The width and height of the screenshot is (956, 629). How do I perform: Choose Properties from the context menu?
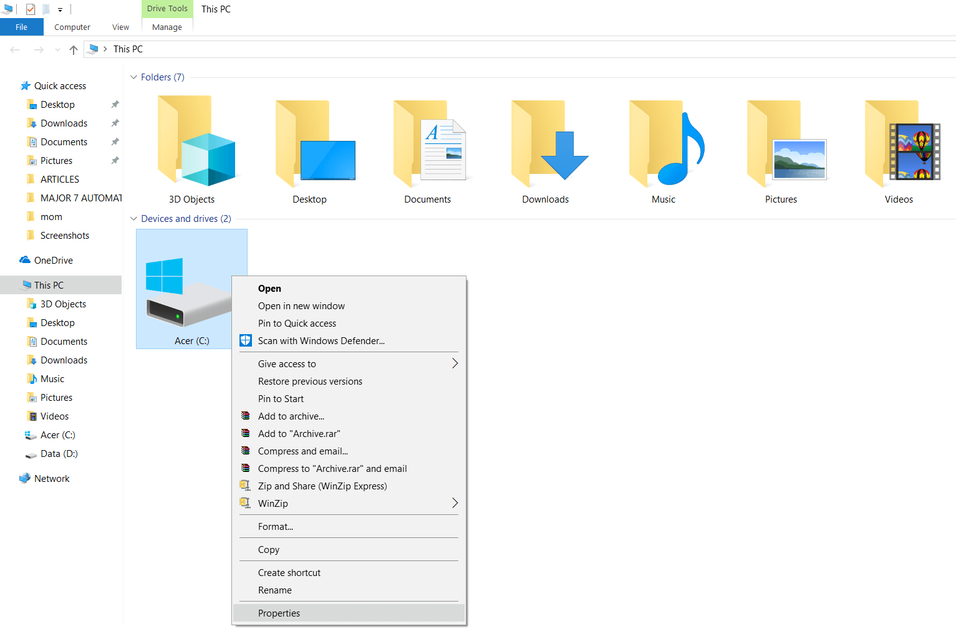[279, 613]
